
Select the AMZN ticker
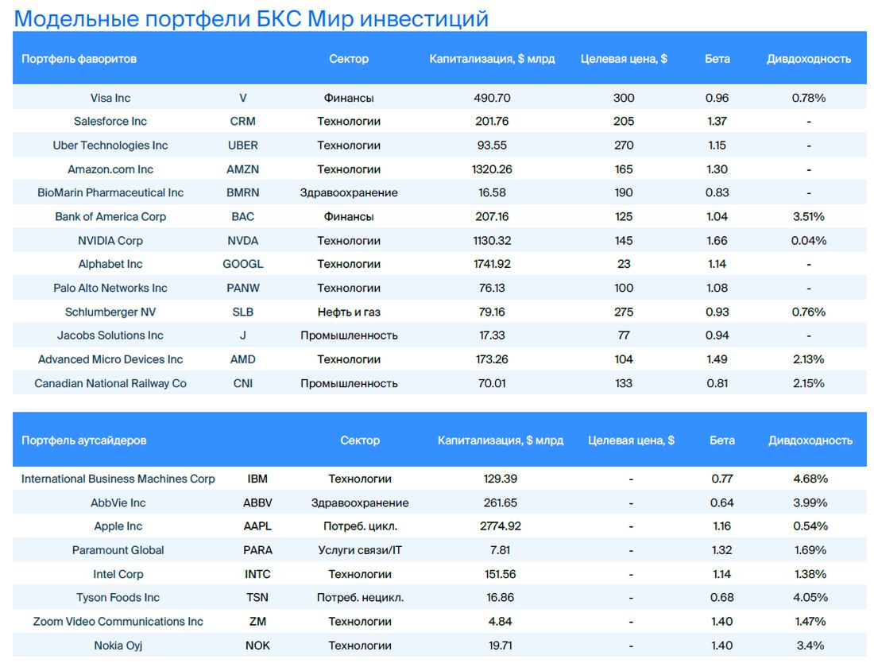pos(242,169)
